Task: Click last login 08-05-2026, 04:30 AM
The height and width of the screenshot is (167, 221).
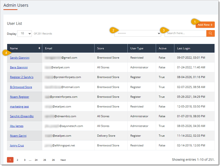Action: click(191, 126)
